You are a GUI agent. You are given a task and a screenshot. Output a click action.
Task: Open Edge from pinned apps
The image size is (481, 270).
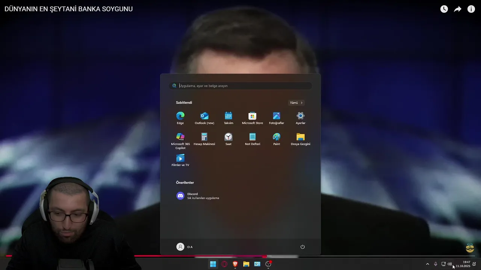click(180, 118)
